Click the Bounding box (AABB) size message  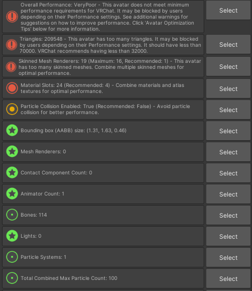(73, 131)
